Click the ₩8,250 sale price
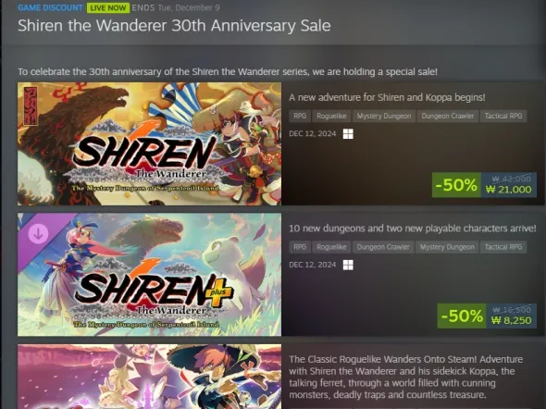546x409 pixels. tap(511, 320)
